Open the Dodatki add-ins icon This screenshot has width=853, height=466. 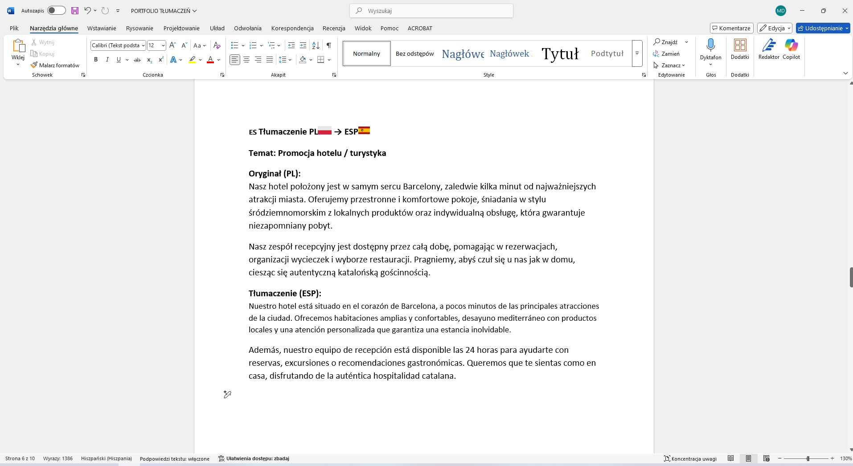click(x=740, y=45)
